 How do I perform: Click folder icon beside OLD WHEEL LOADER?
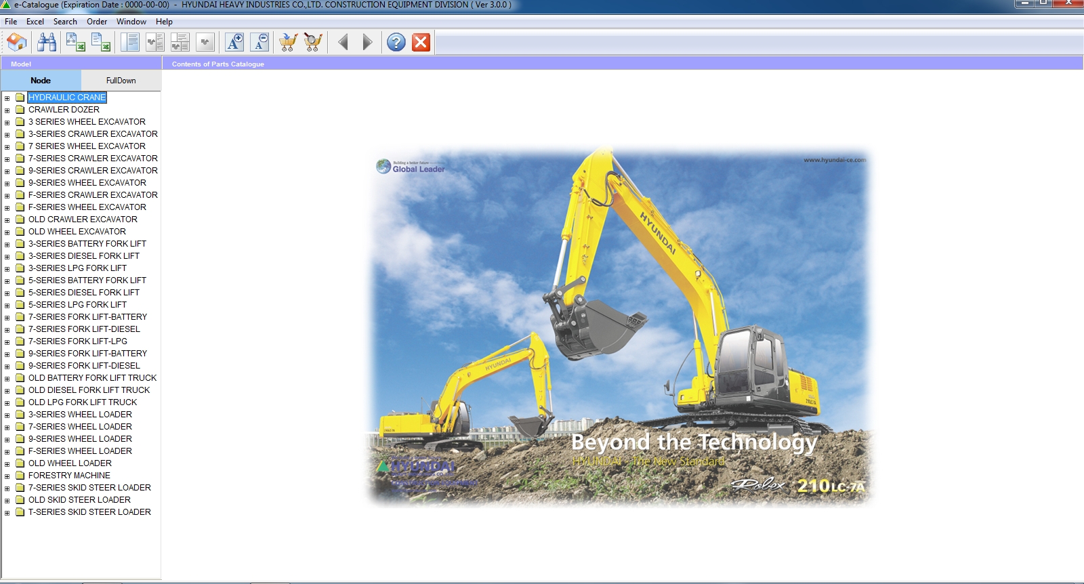tap(20, 463)
